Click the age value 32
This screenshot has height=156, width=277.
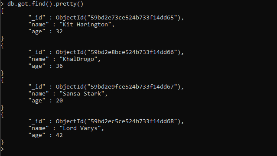(x=59, y=32)
